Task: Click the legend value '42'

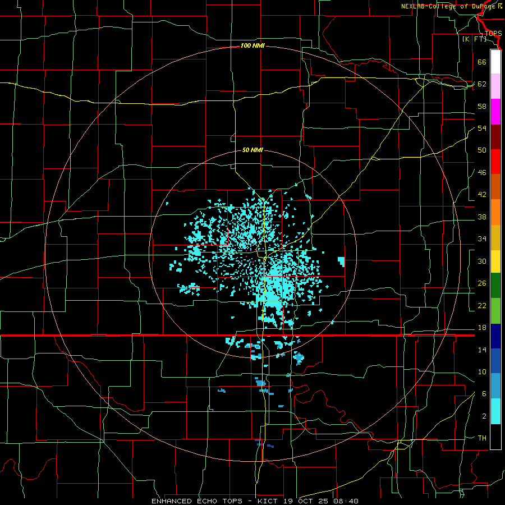Action: coord(482,195)
